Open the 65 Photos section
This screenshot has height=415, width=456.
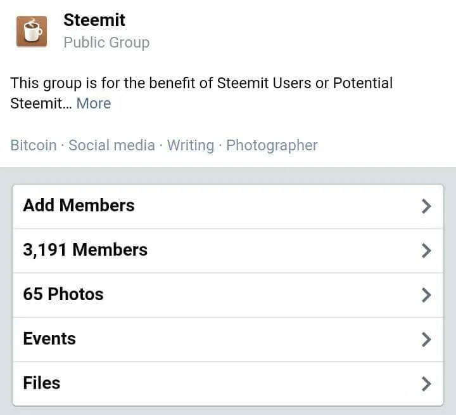pyautogui.click(x=228, y=295)
